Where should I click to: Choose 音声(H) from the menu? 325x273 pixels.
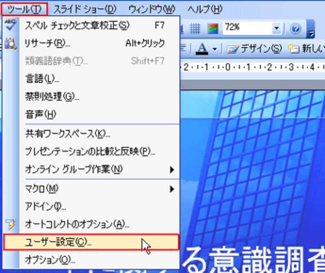[91, 114]
